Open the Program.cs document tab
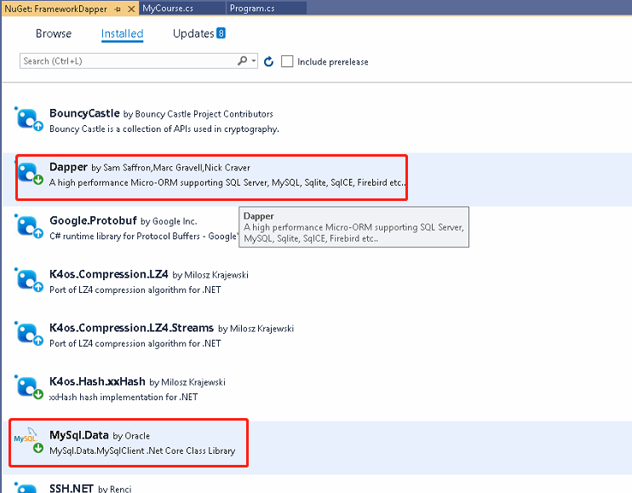 click(x=267, y=8)
